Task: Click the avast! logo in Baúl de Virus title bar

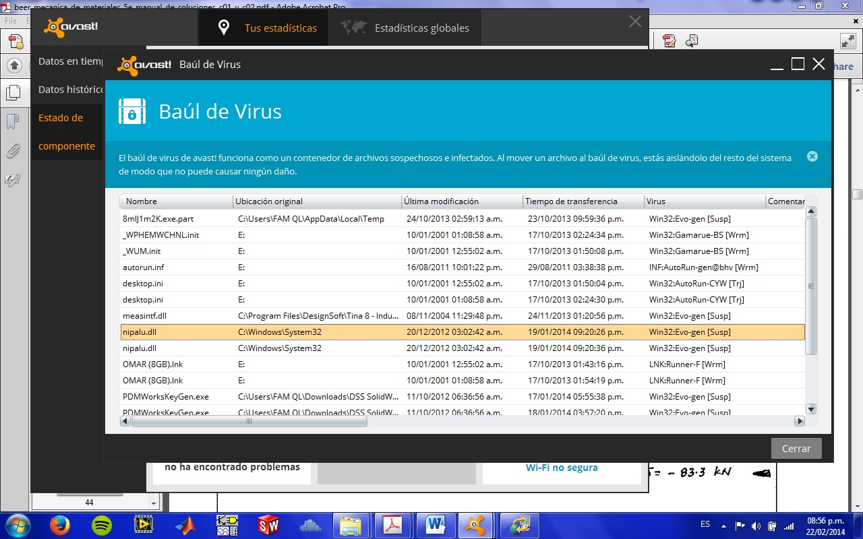Action: pos(144,65)
